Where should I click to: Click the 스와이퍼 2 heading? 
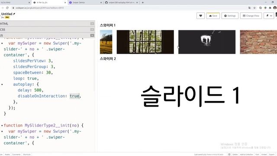pyautogui.click(x=108, y=58)
